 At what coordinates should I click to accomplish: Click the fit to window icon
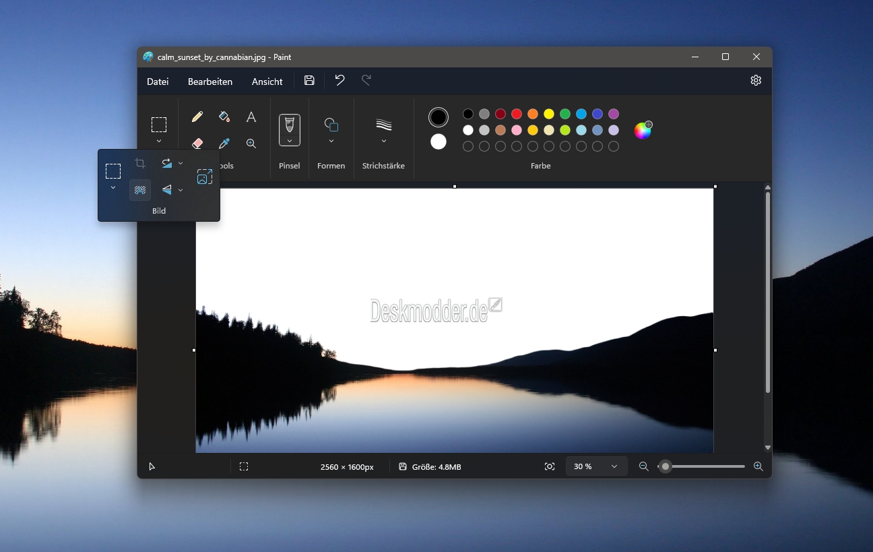550,466
